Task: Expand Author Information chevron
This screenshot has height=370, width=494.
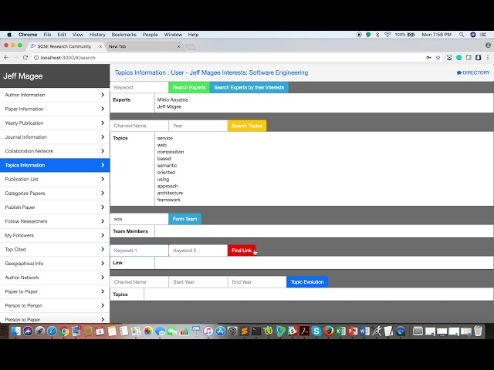Action: [x=103, y=95]
